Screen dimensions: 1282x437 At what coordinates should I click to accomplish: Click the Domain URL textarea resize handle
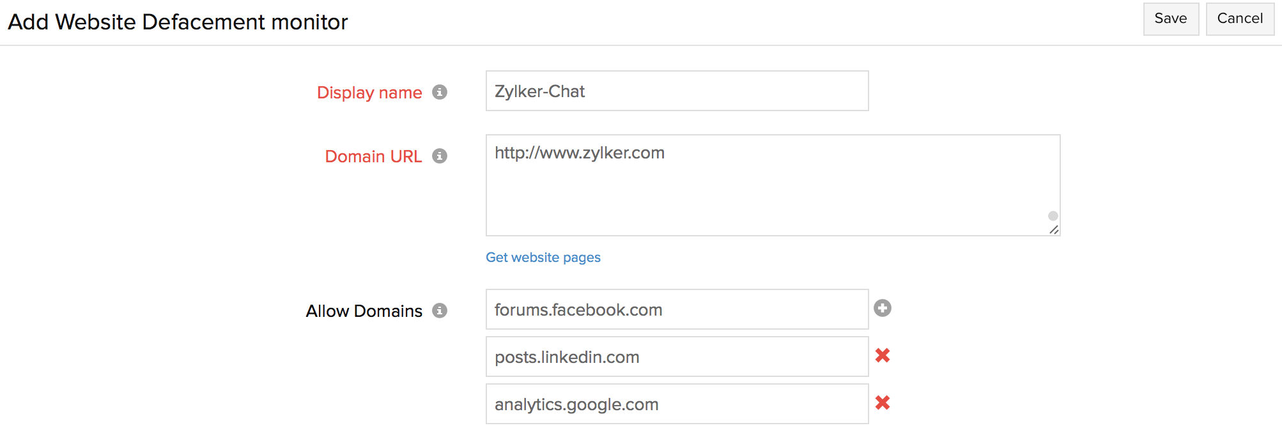point(1054,229)
